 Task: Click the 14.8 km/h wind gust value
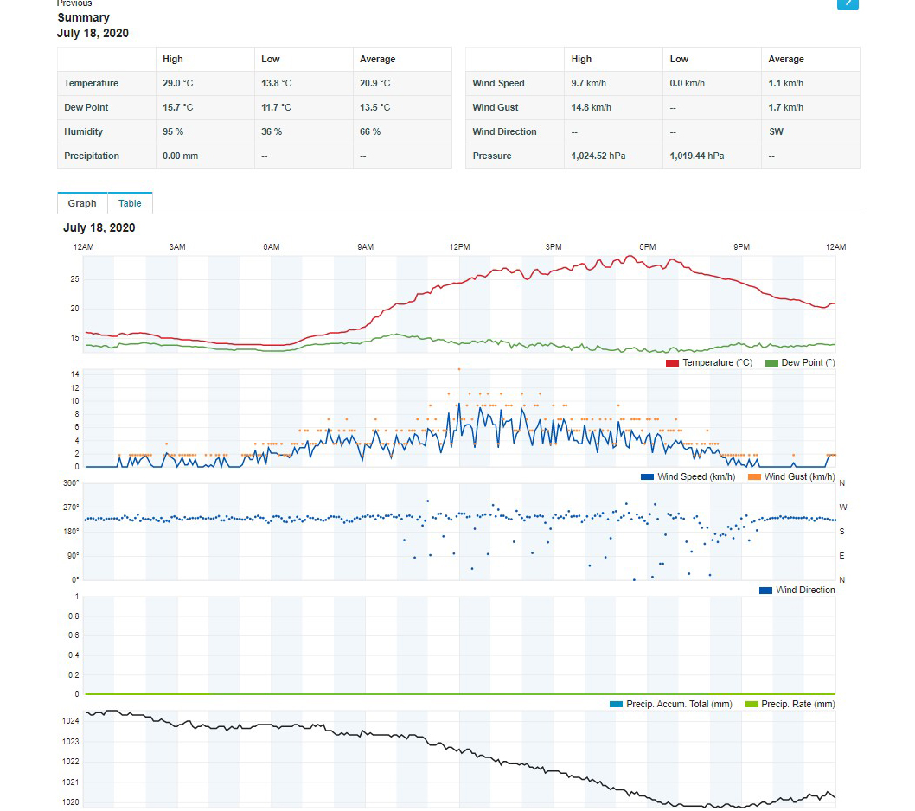(x=591, y=108)
